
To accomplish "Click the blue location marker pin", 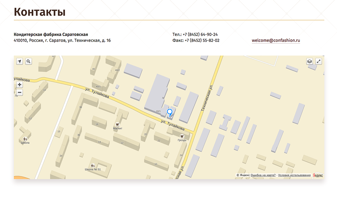I will 170,112.
